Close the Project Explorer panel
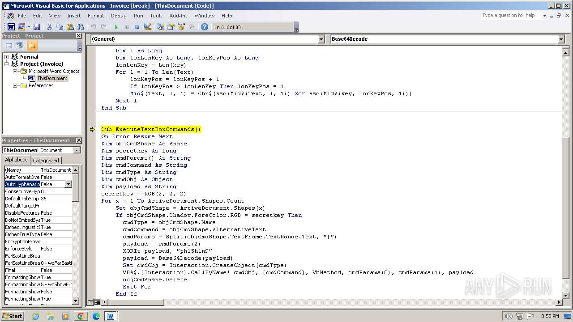The image size is (573, 322). [79, 36]
